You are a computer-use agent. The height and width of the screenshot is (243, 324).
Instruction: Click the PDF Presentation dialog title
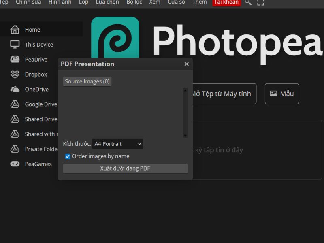pos(87,64)
